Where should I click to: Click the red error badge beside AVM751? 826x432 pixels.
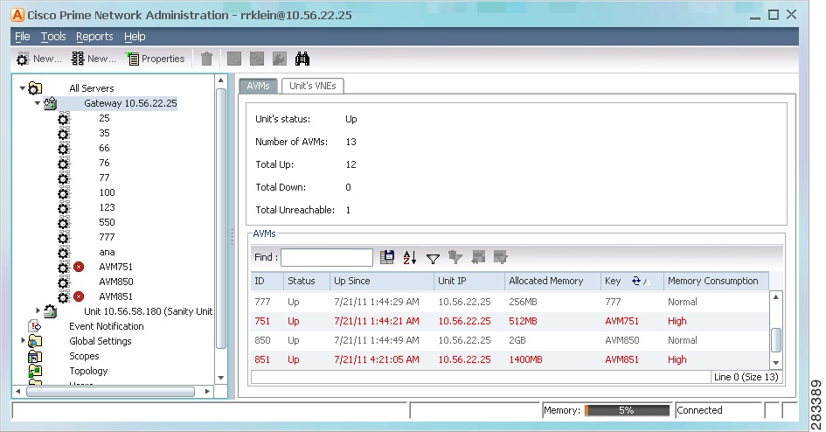[x=79, y=267]
